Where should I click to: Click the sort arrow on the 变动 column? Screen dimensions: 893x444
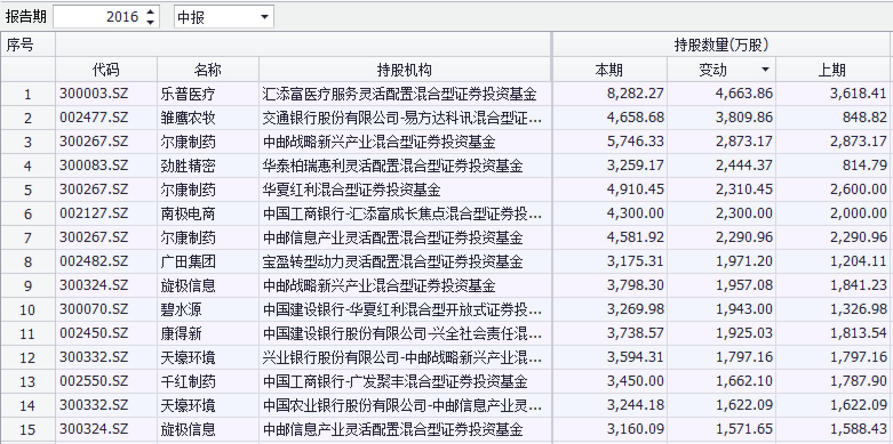coord(765,69)
